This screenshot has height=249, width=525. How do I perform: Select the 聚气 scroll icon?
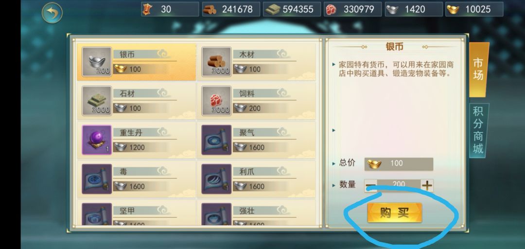(216, 140)
